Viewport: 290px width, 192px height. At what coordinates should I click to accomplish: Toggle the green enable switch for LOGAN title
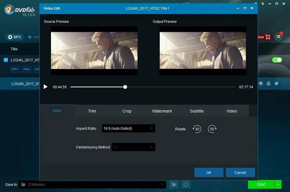[277, 60]
